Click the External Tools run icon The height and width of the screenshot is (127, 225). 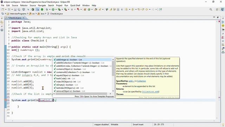tap(65, 10)
